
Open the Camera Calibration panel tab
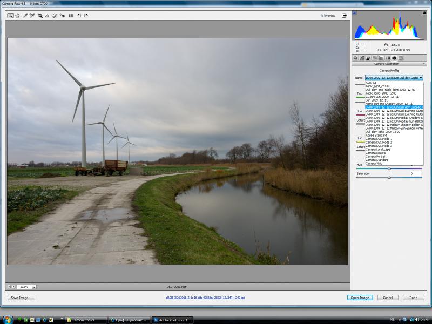394,58
